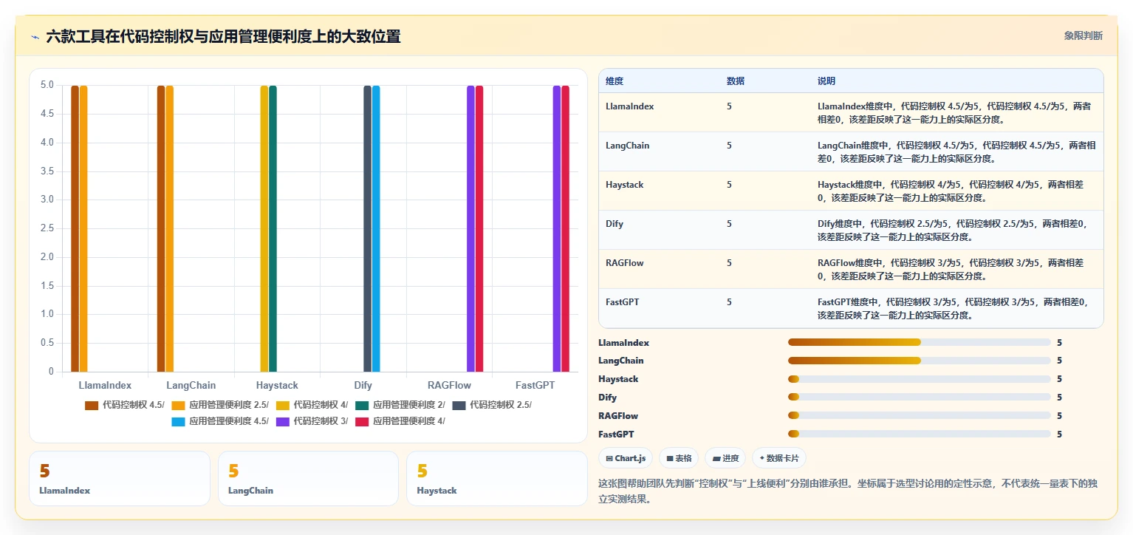Viewport: 1133px width, 535px height.
Task: Click LangChain in the table's first column
Action: coord(628,146)
